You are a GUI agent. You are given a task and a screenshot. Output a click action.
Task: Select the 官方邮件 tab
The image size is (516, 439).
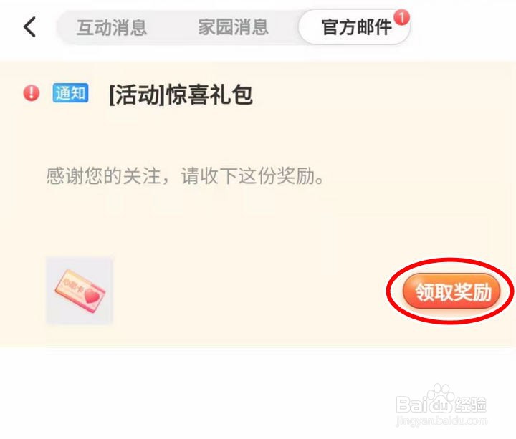356,27
